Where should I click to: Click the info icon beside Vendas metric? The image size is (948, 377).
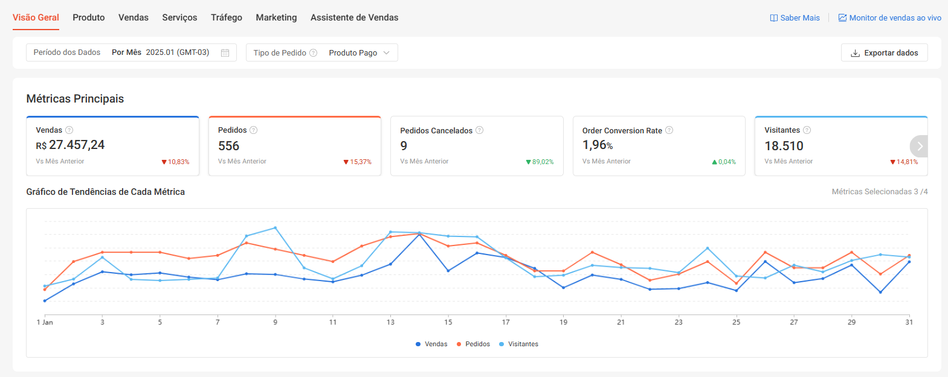(69, 130)
